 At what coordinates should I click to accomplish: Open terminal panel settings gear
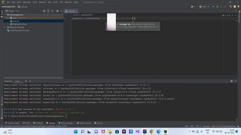point(232,81)
